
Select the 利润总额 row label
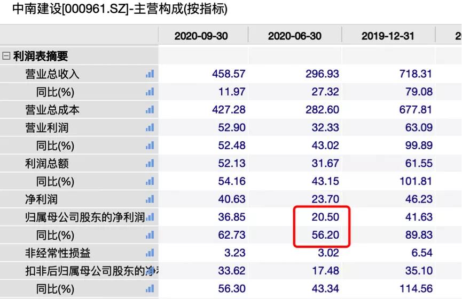[47, 164]
